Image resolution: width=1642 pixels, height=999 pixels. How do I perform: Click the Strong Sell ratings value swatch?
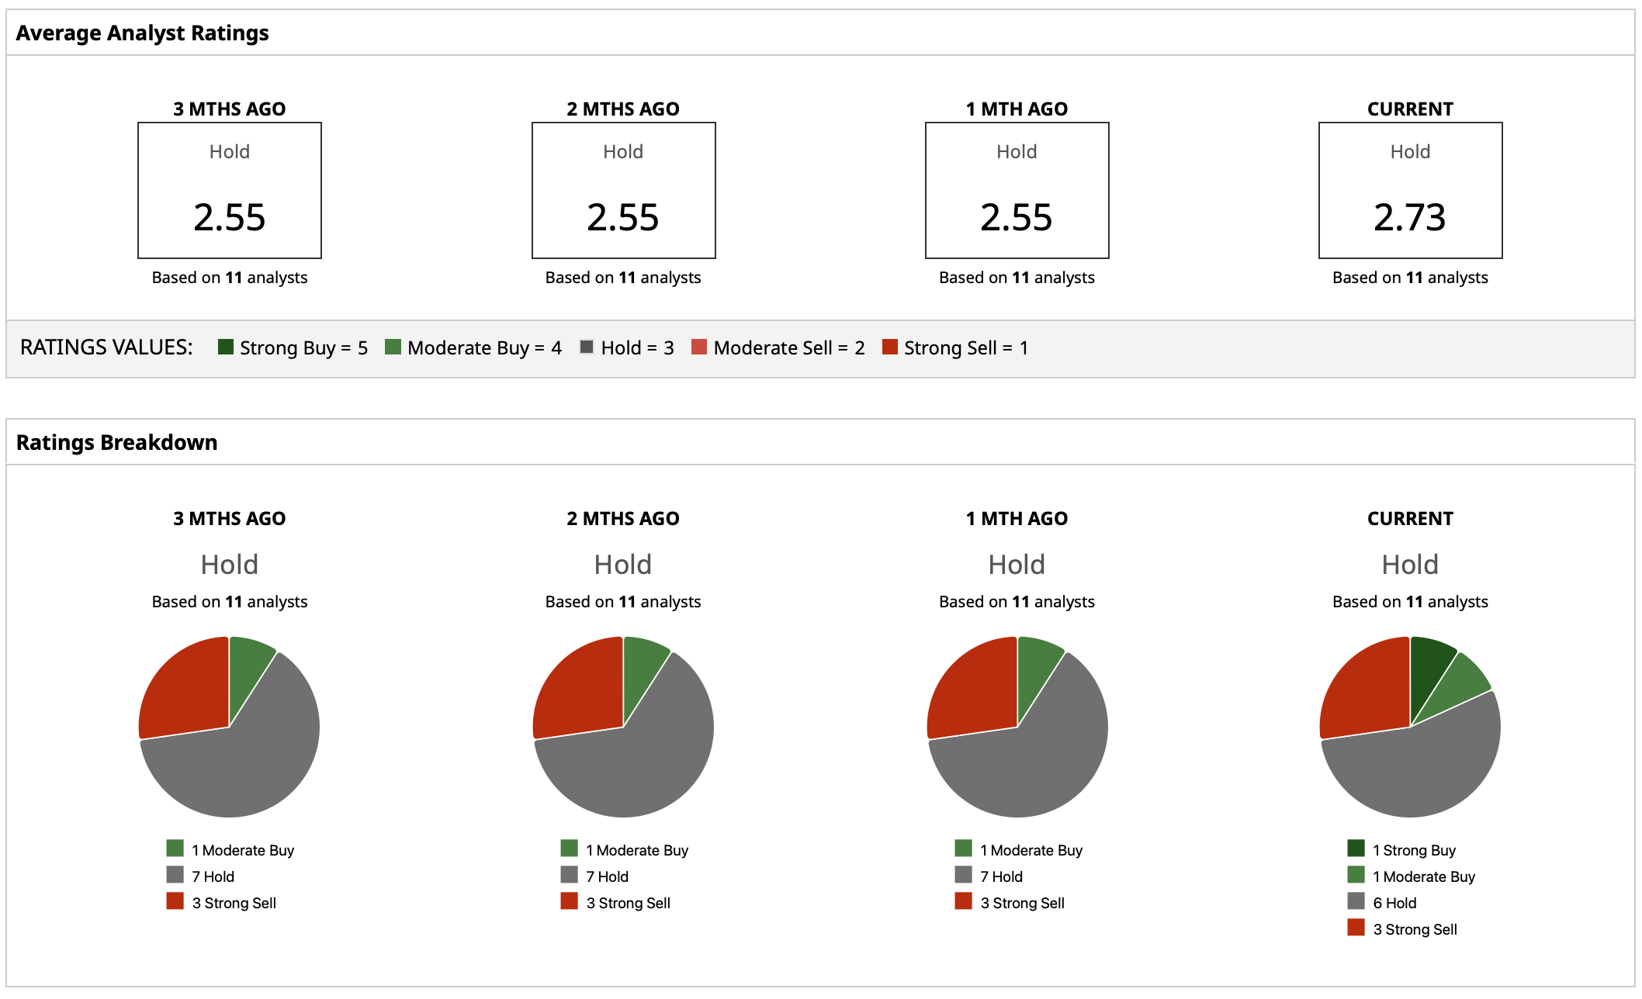tap(890, 347)
